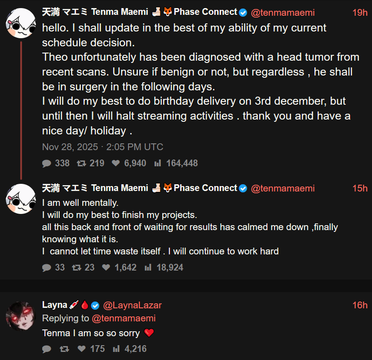
Task: Click reply icon on second tweet (33)
Action: [x=47, y=267]
